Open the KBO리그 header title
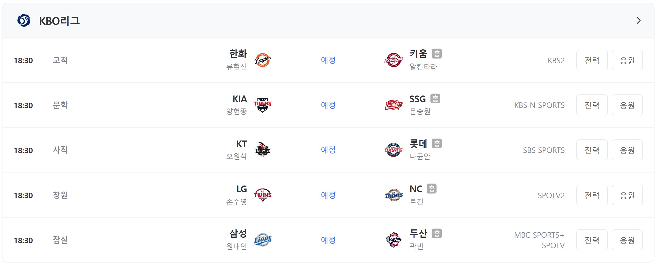 point(59,21)
